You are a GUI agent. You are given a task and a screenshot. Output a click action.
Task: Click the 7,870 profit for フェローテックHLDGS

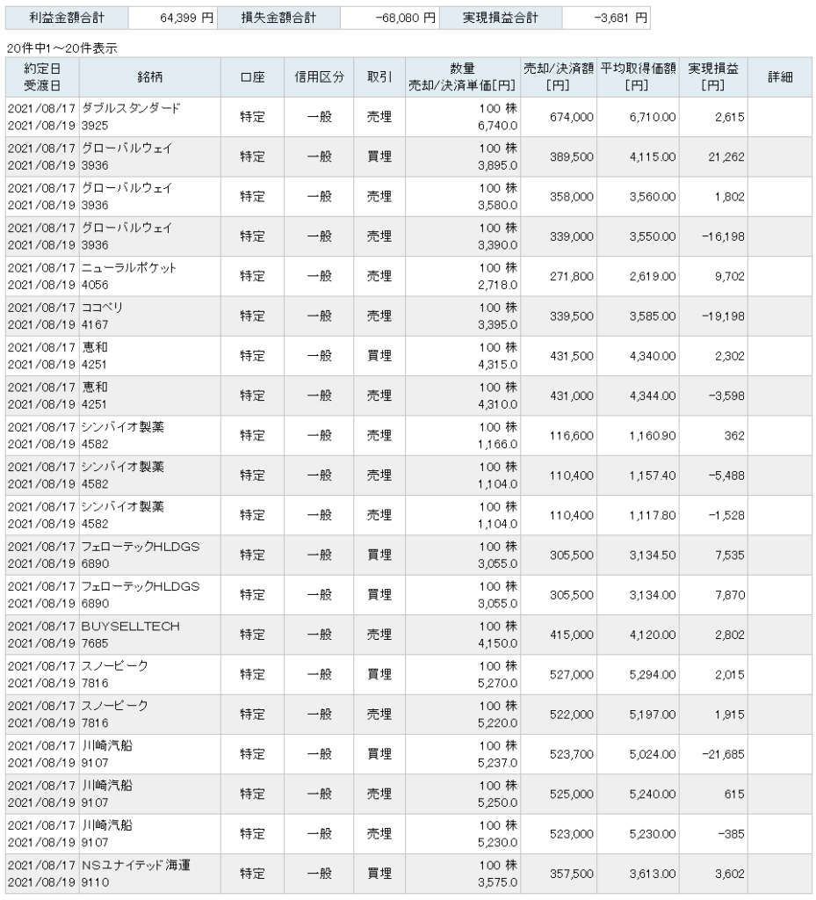click(729, 595)
